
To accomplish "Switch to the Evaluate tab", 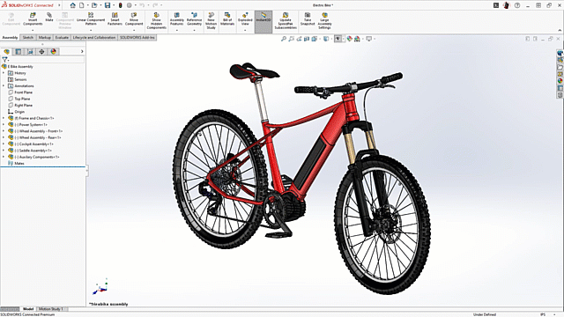I will 62,37.
